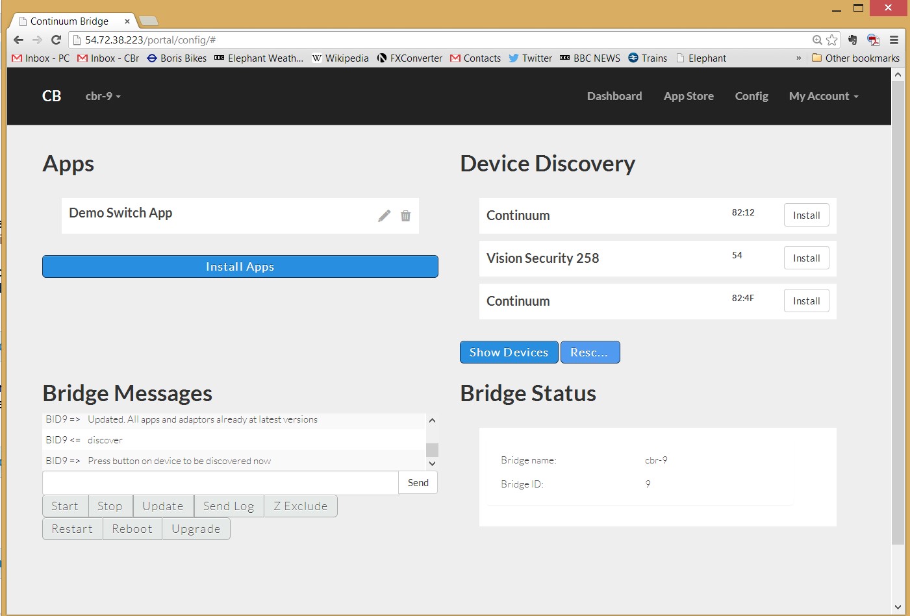Viewport: 910px width, 616px height.
Task: Expand My Account dropdown menu
Action: [824, 96]
